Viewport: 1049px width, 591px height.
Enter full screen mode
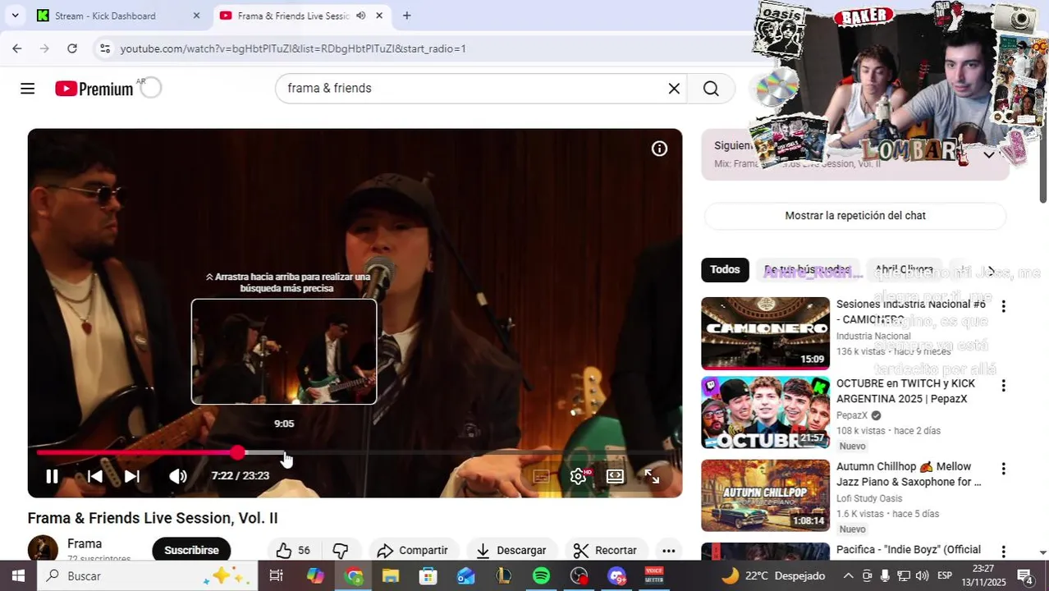coord(652,476)
